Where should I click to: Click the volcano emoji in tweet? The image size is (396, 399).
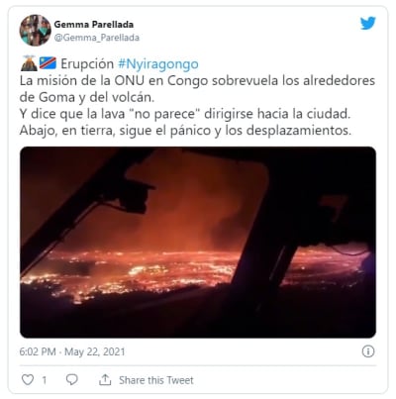tap(29, 63)
